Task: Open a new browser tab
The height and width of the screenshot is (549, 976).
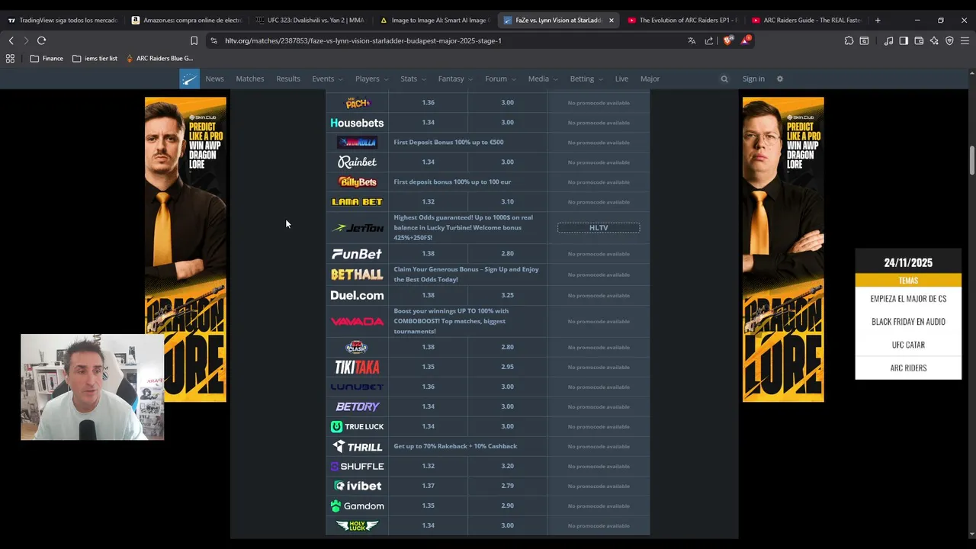Action: tap(878, 20)
